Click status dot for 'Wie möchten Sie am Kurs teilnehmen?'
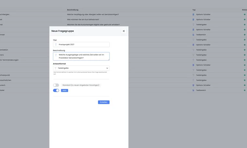The height and width of the screenshot is (148, 247). coord(245,19)
